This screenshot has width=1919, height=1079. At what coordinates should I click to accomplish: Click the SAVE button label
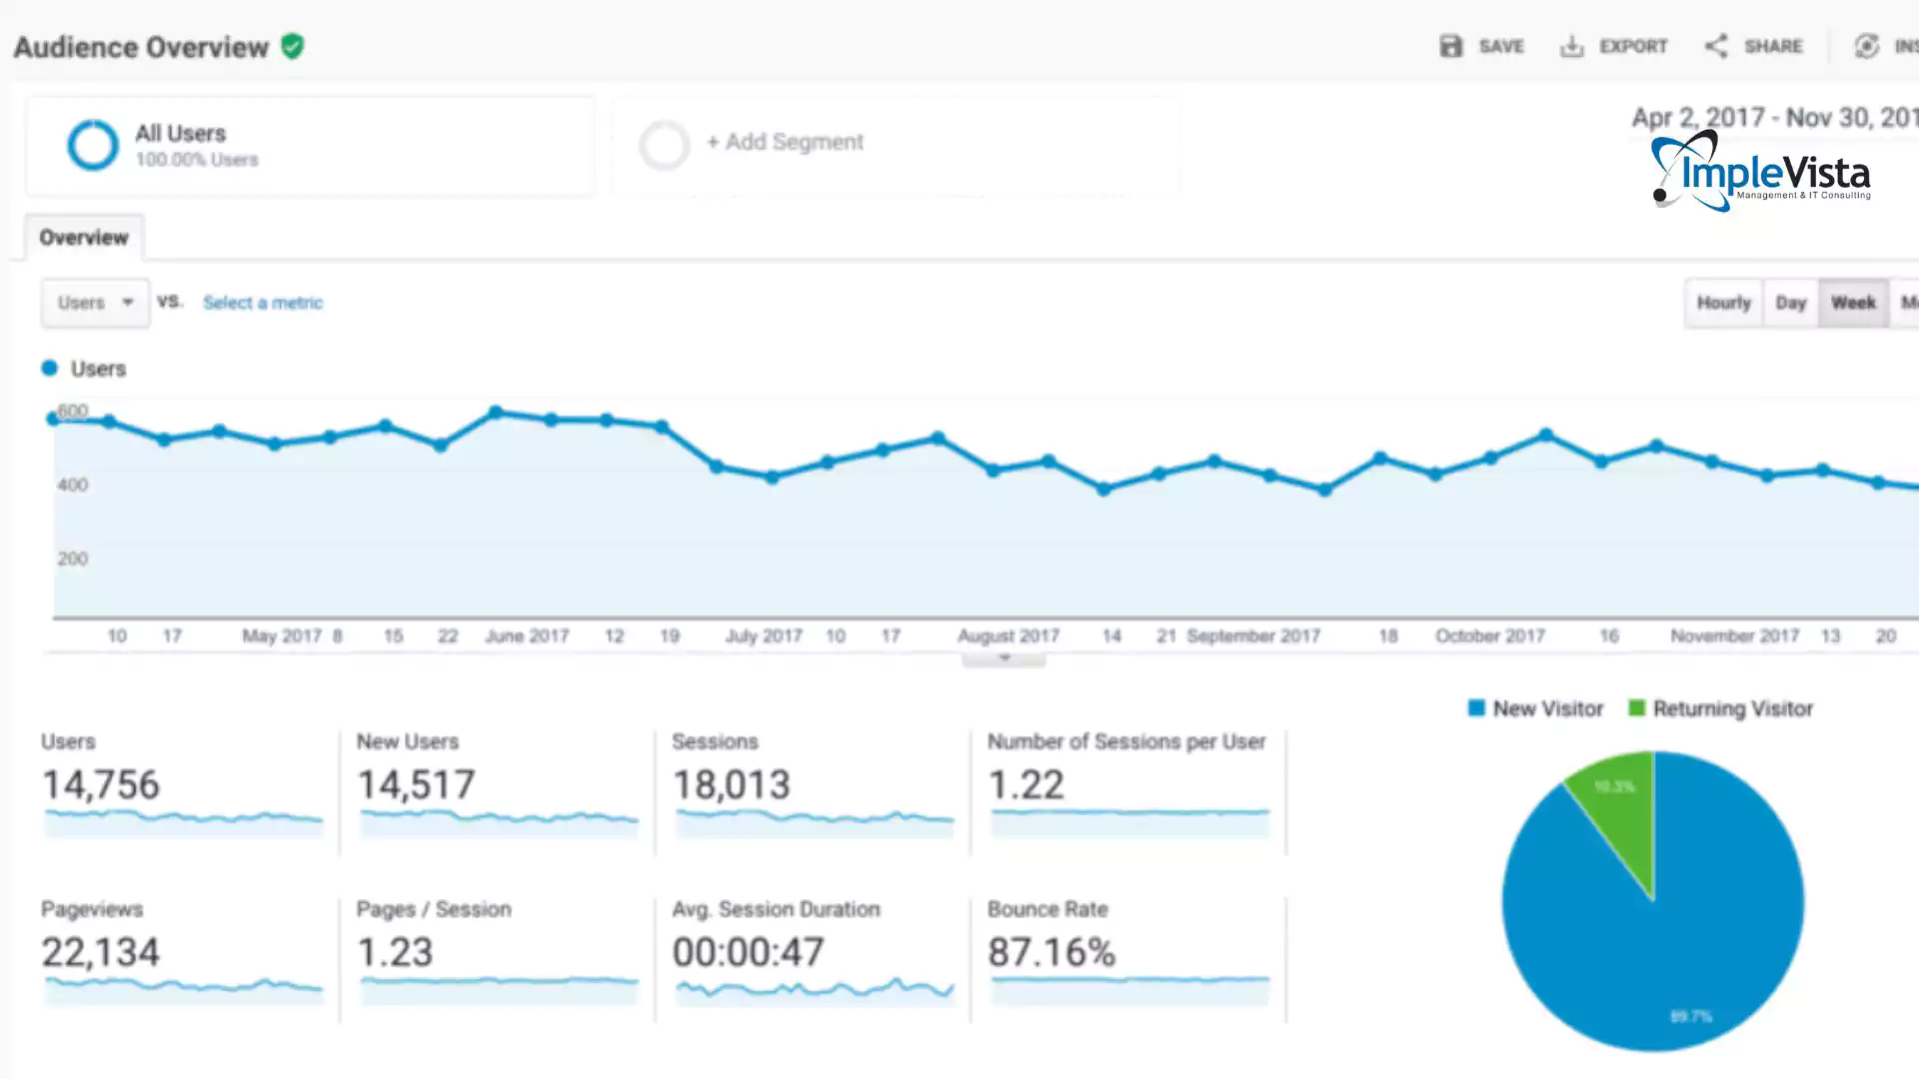[x=1501, y=46]
